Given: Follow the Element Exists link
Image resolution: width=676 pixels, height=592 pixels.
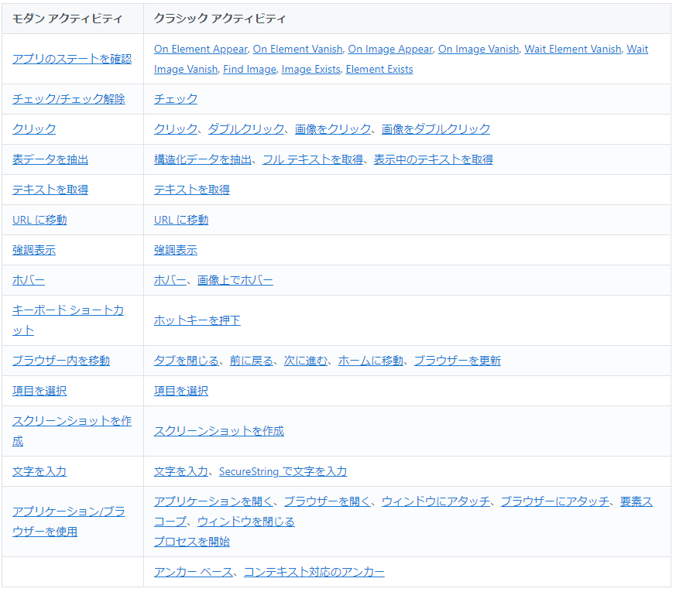Looking at the screenshot, I should click(379, 70).
